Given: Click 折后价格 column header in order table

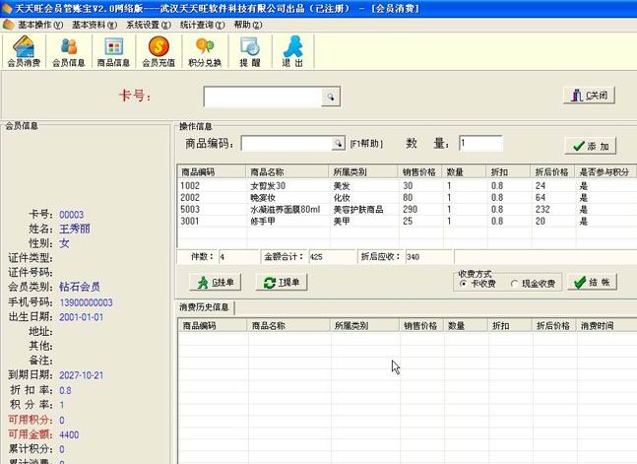Looking at the screenshot, I should 553,172.
